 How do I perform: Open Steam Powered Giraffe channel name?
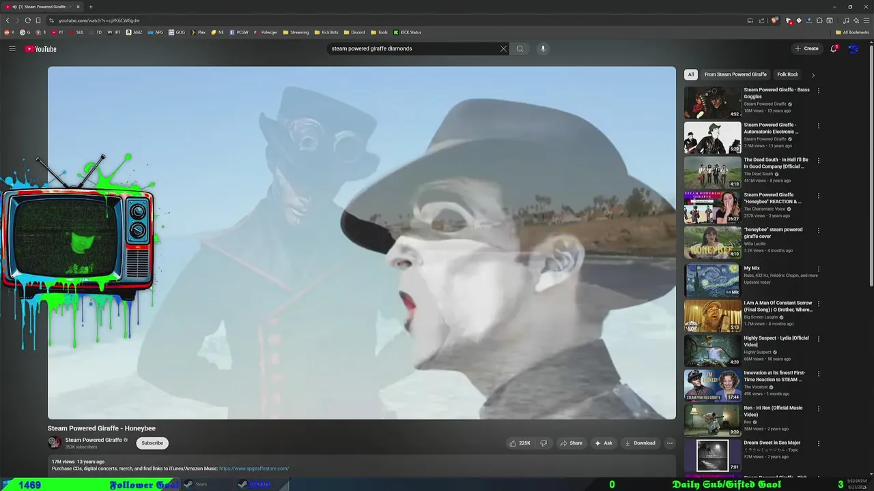pos(93,440)
